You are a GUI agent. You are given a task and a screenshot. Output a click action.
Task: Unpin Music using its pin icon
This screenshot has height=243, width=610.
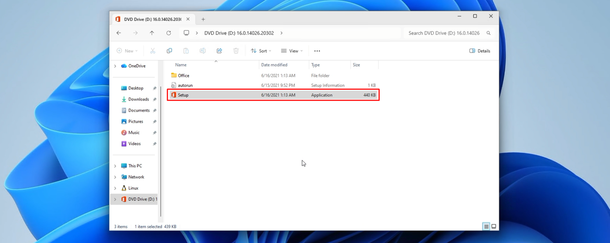point(154,133)
